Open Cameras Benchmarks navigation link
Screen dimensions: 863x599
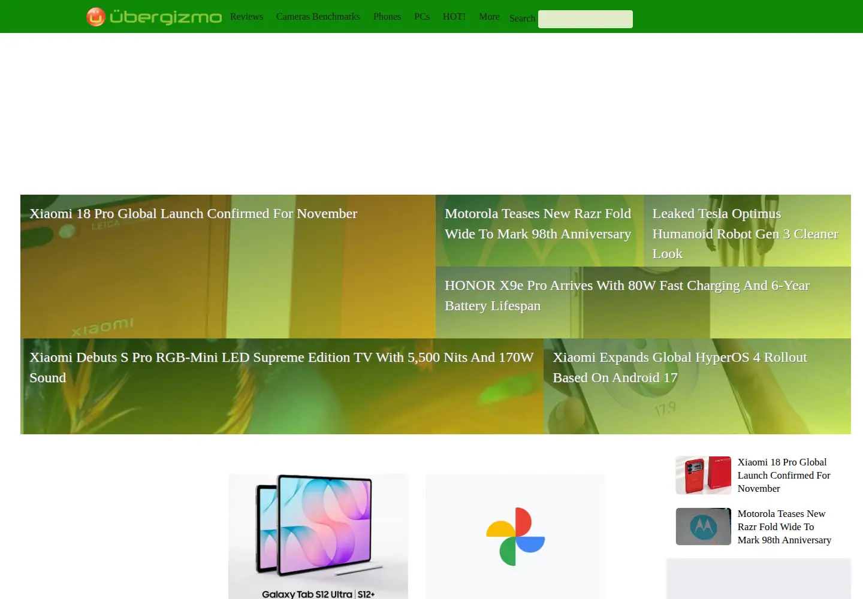coord(318,17)
